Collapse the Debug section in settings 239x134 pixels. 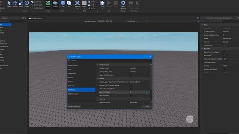click(98, 79)
